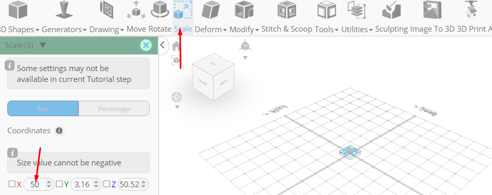Toggle the Z axis lock checkbox
This screenshot has width=492, height=195.
pyautogui.click(x=107, y=184)
